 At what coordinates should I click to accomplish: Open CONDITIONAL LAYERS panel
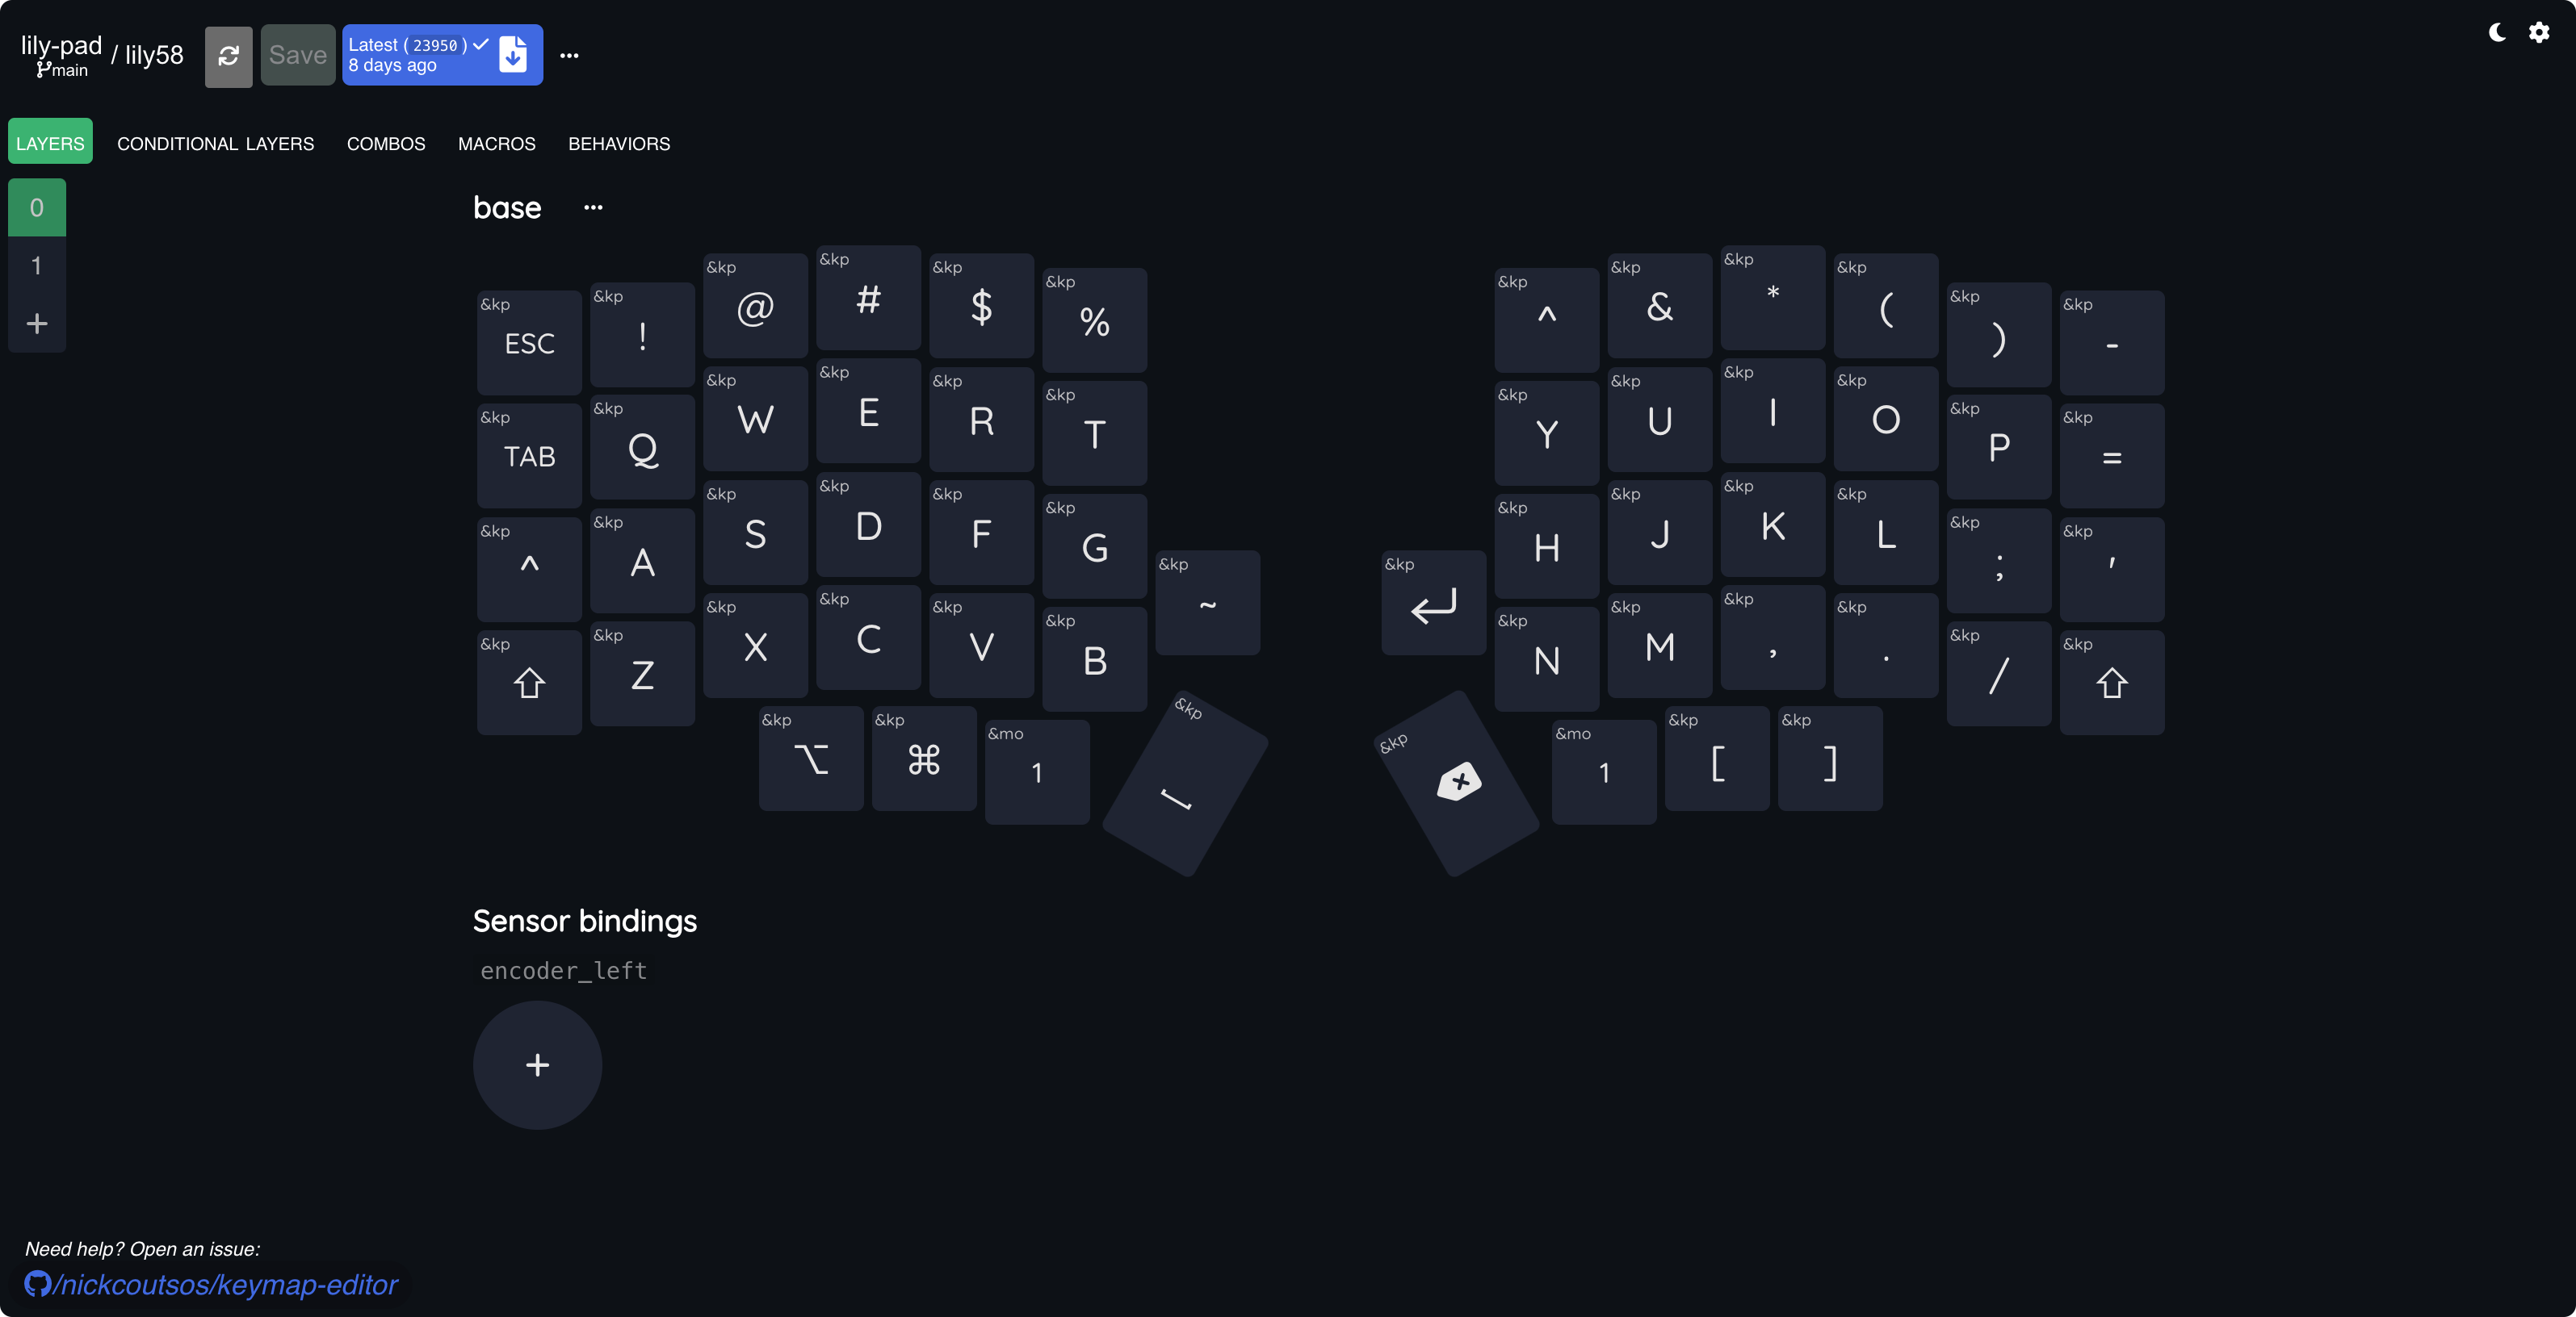point(215,143)
